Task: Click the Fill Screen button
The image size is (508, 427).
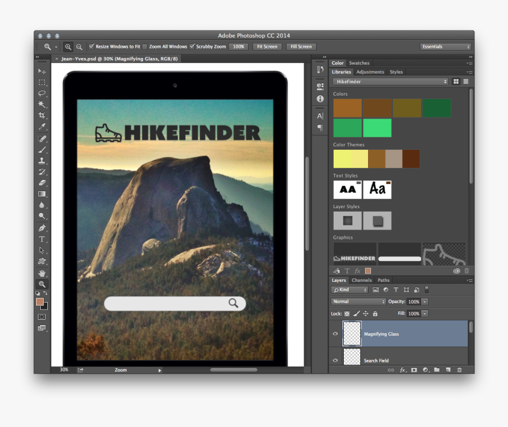Action: (301, 47)
